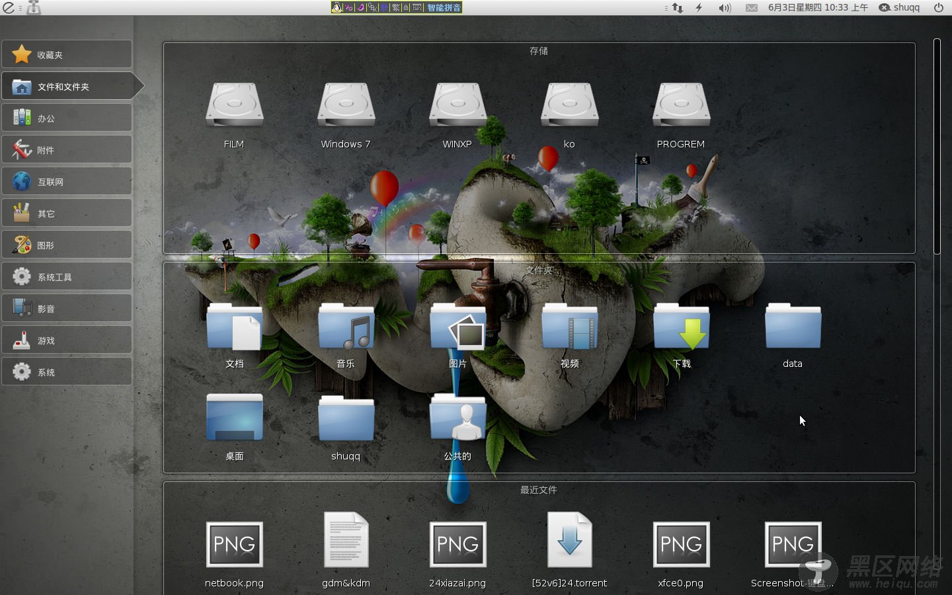Toggle GBK character set in input bar

(373, 7)
